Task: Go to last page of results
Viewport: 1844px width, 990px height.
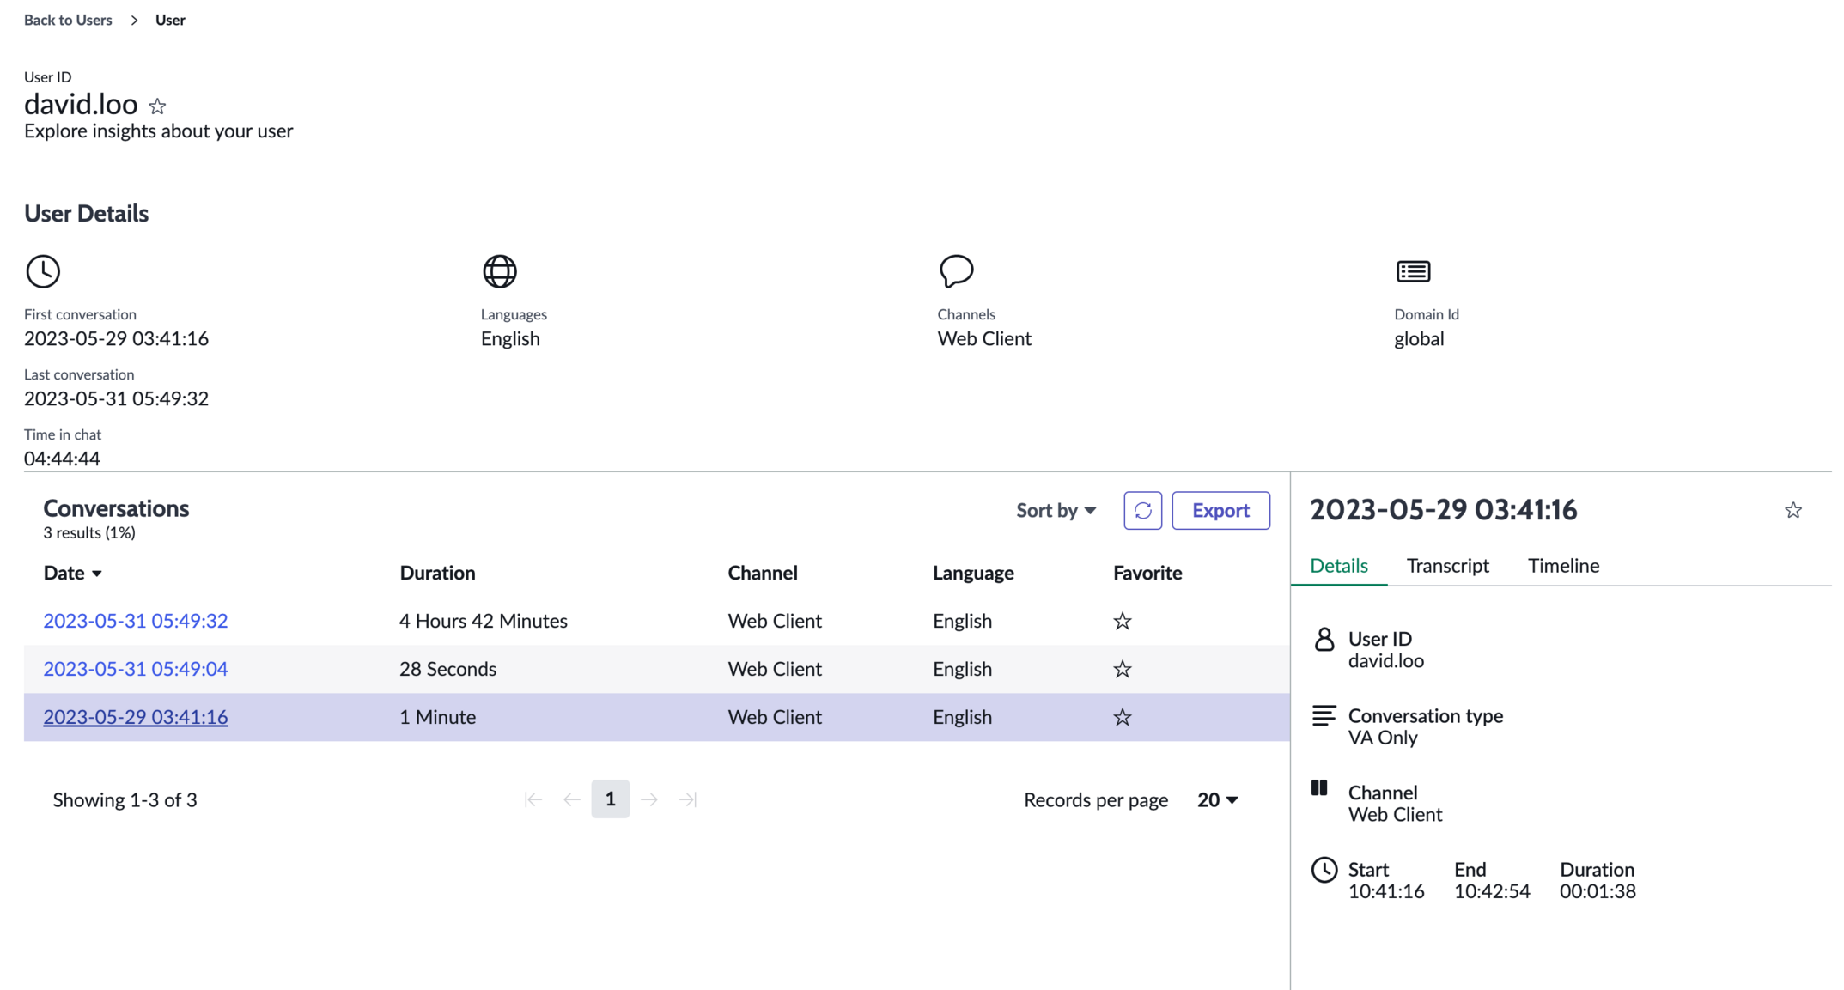Action: pyautogui.click(x=688, y=799)
